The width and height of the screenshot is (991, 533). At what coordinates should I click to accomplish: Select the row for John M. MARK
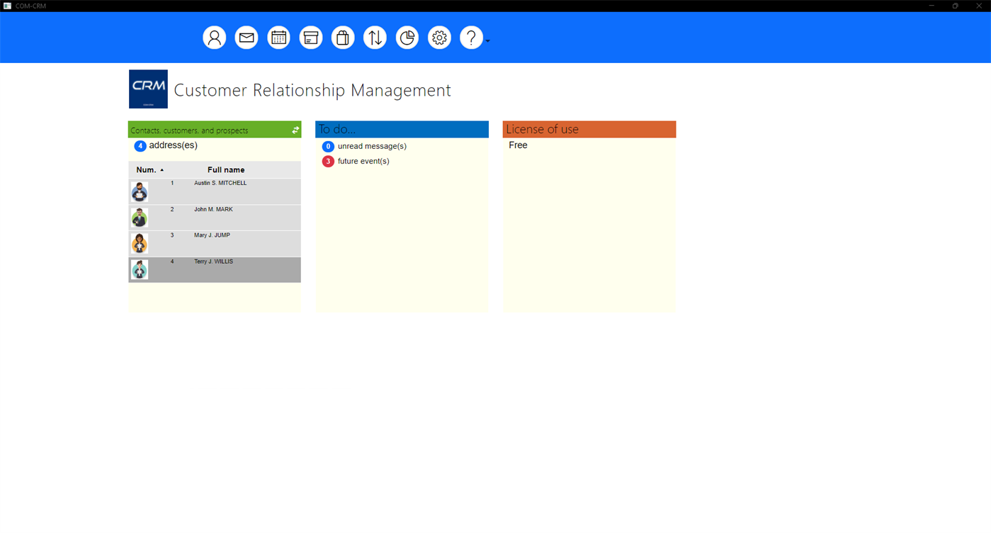pos(213,217)
